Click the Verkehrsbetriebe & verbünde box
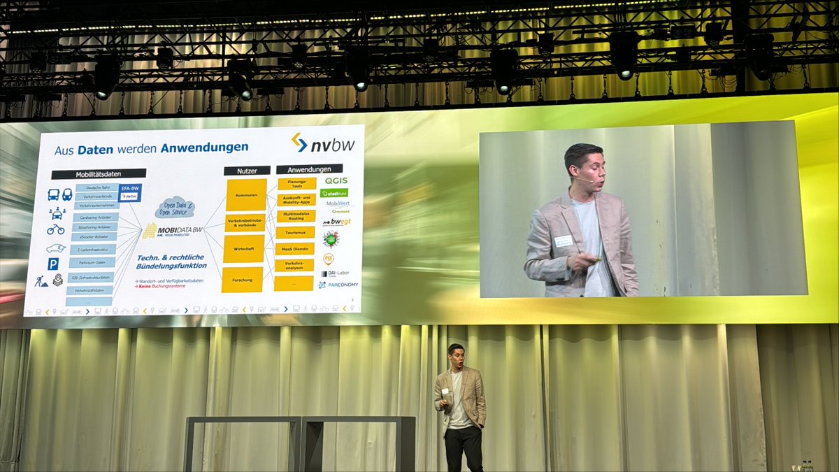Image resolution: width=839 pixels, height=472 pixels. tap(245, 223)
